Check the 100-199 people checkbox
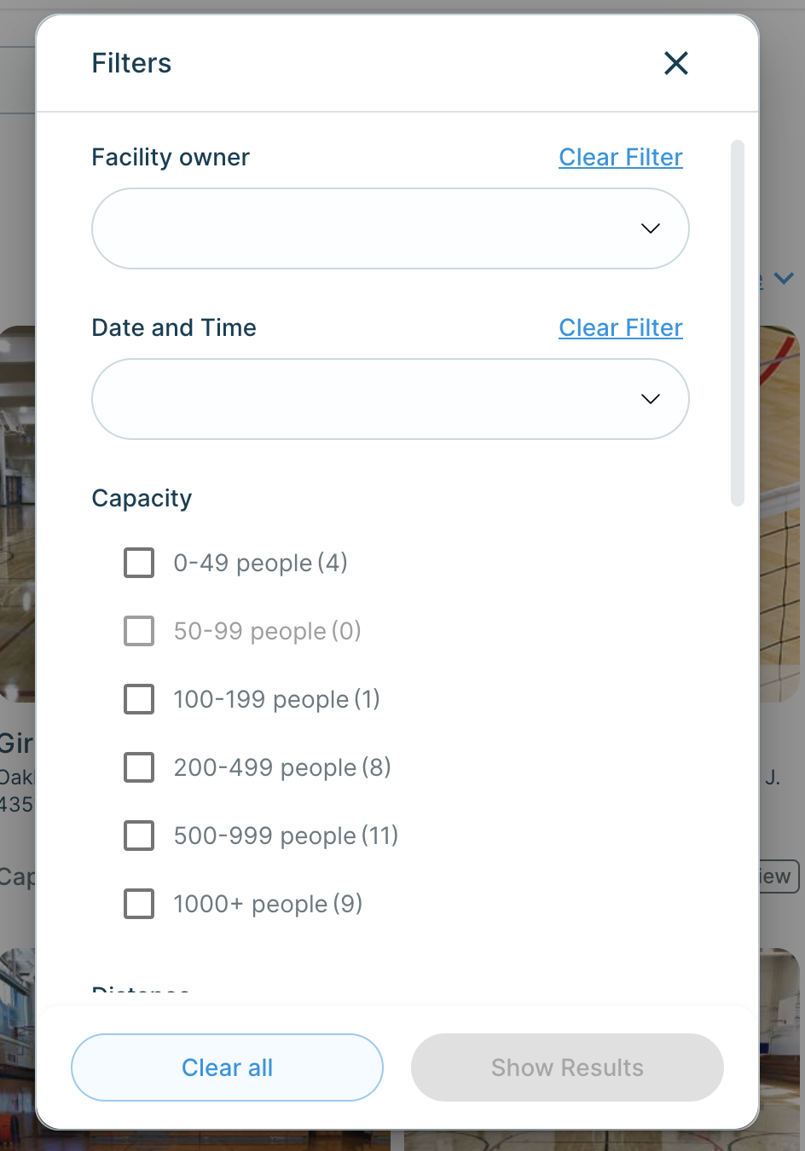 (139, 699)
